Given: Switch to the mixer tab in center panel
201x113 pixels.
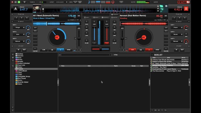Looking at the screenshot, I should click(87, 18).
